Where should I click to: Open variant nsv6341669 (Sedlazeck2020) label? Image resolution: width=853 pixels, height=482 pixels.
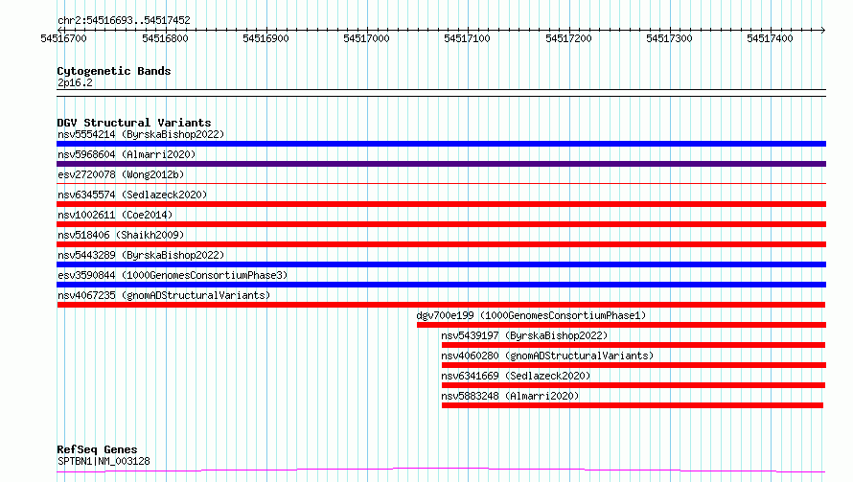click(x=516, y=376)
